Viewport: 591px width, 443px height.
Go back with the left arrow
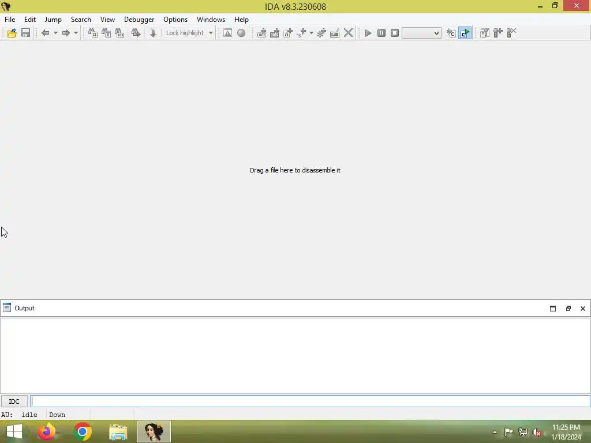click(x=45, y=33)
